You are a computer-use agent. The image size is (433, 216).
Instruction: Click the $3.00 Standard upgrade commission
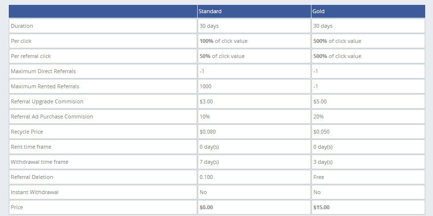tap(207, 101)
